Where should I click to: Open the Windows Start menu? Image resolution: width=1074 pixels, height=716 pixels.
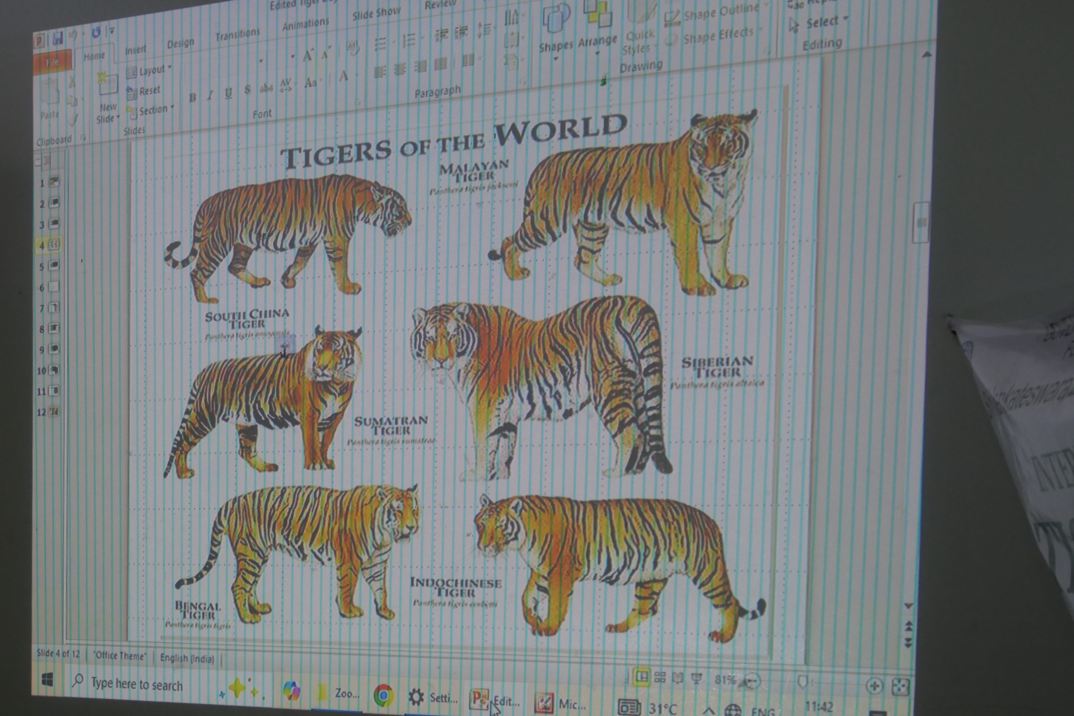click(47, 680)
